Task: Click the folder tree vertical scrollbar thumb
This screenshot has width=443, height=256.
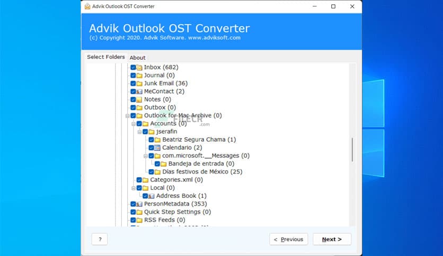Action: coord(352,150)
